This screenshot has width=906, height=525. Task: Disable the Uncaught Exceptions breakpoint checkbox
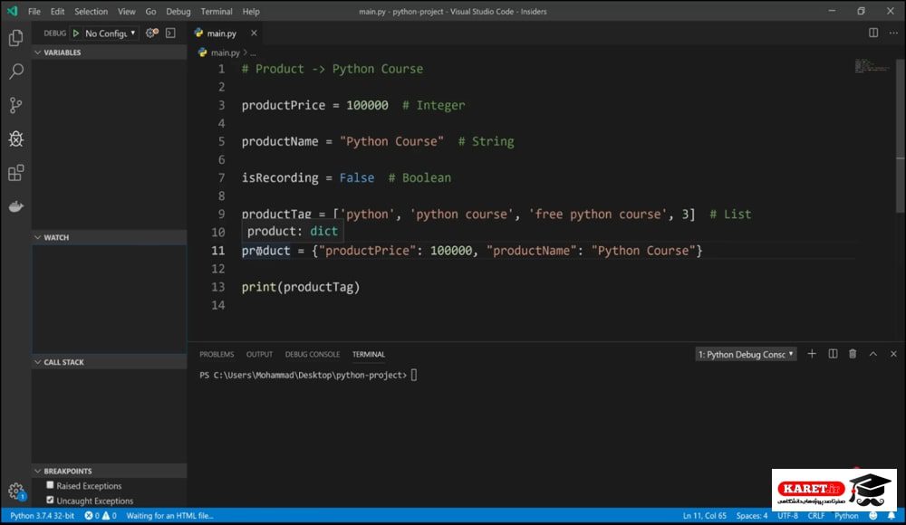[x=50, y=501]
